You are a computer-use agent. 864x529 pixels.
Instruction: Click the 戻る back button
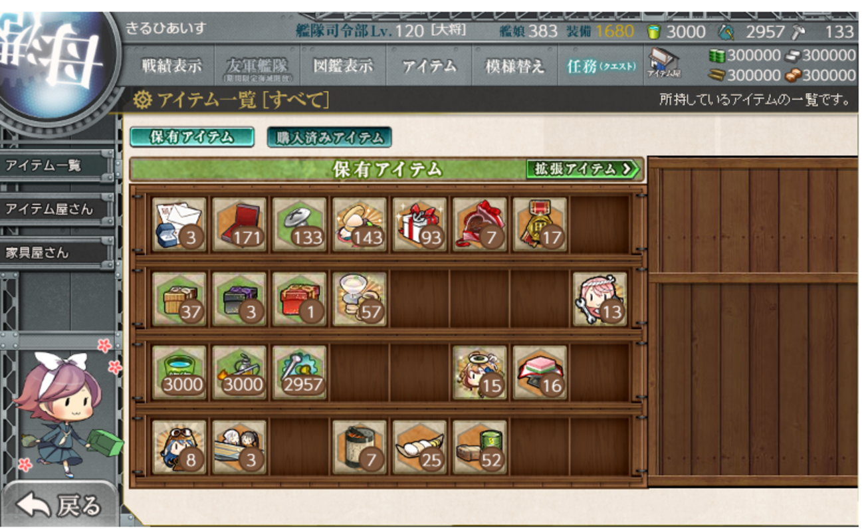tap(60, 505)
